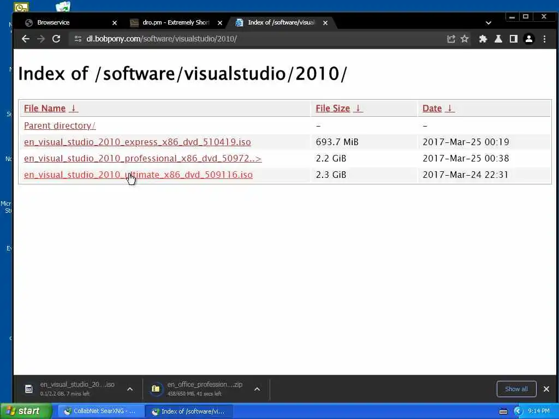Click the date 2017-Mar-25 00:38
The image size is (559, 419).
(466, 159)
